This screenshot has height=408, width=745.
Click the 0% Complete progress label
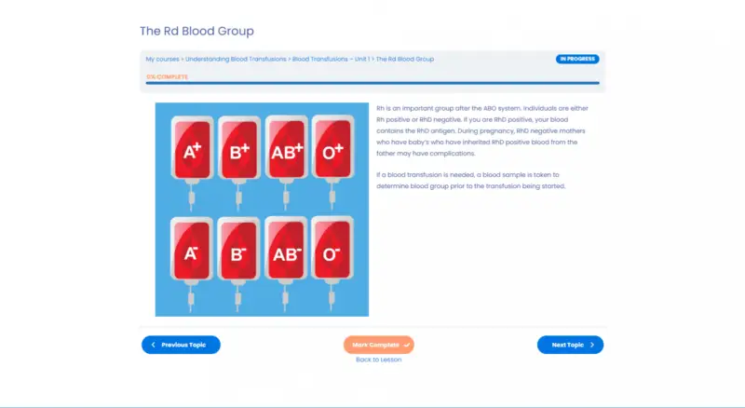[x=167, y=76]
